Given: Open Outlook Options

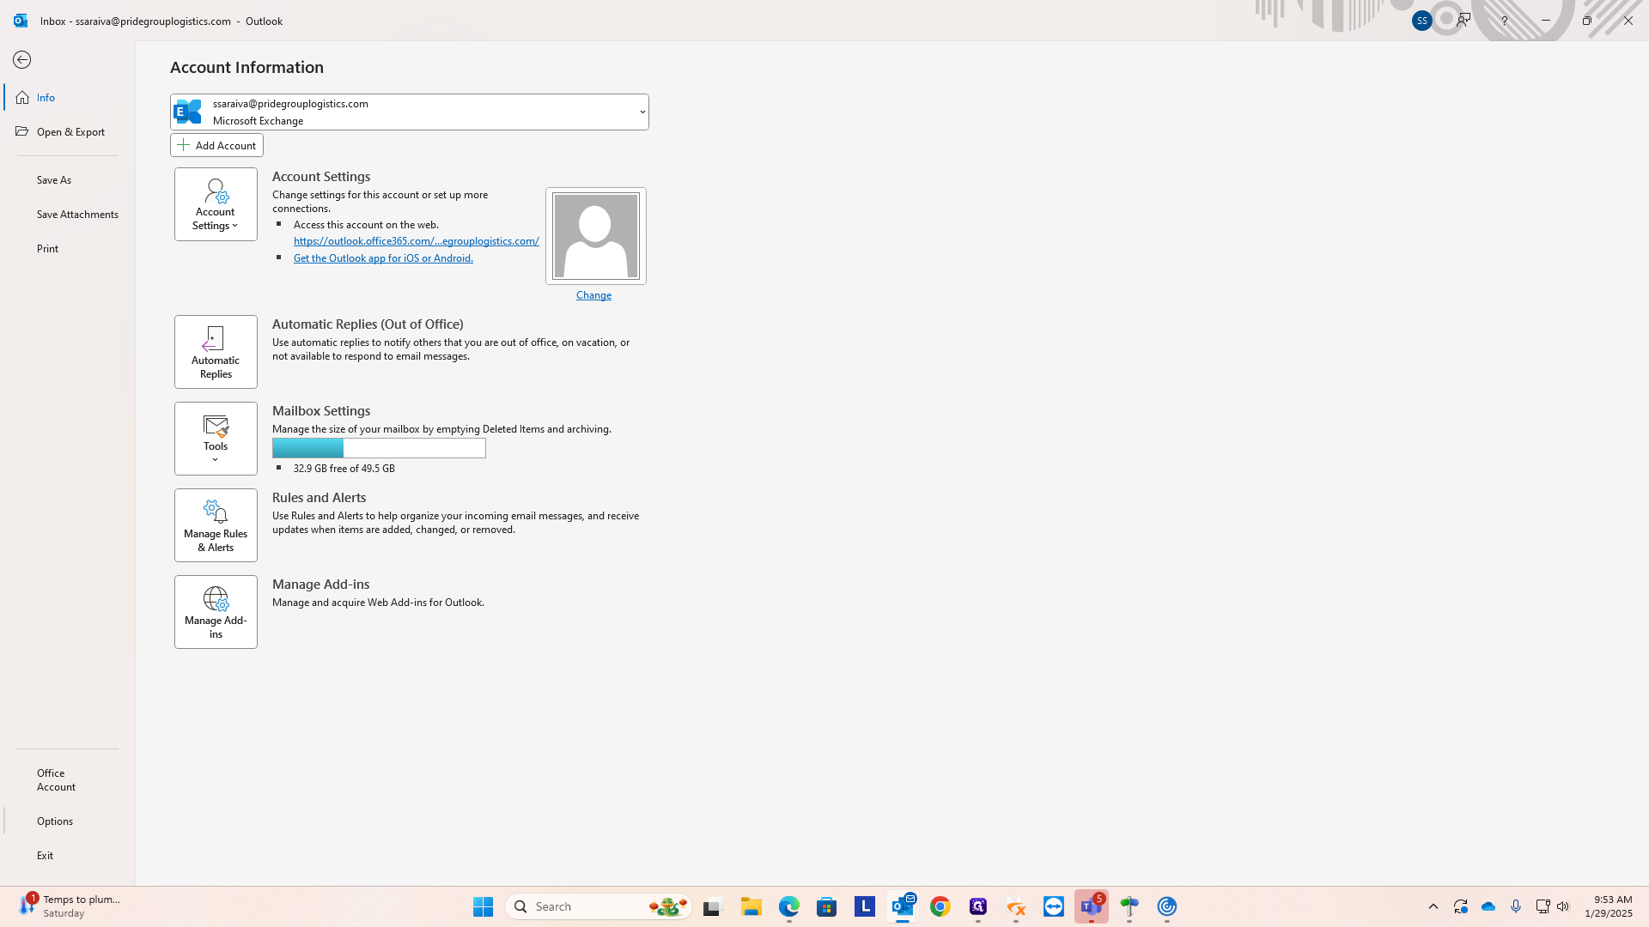Looking at the screenshot, I should (68, 821).
